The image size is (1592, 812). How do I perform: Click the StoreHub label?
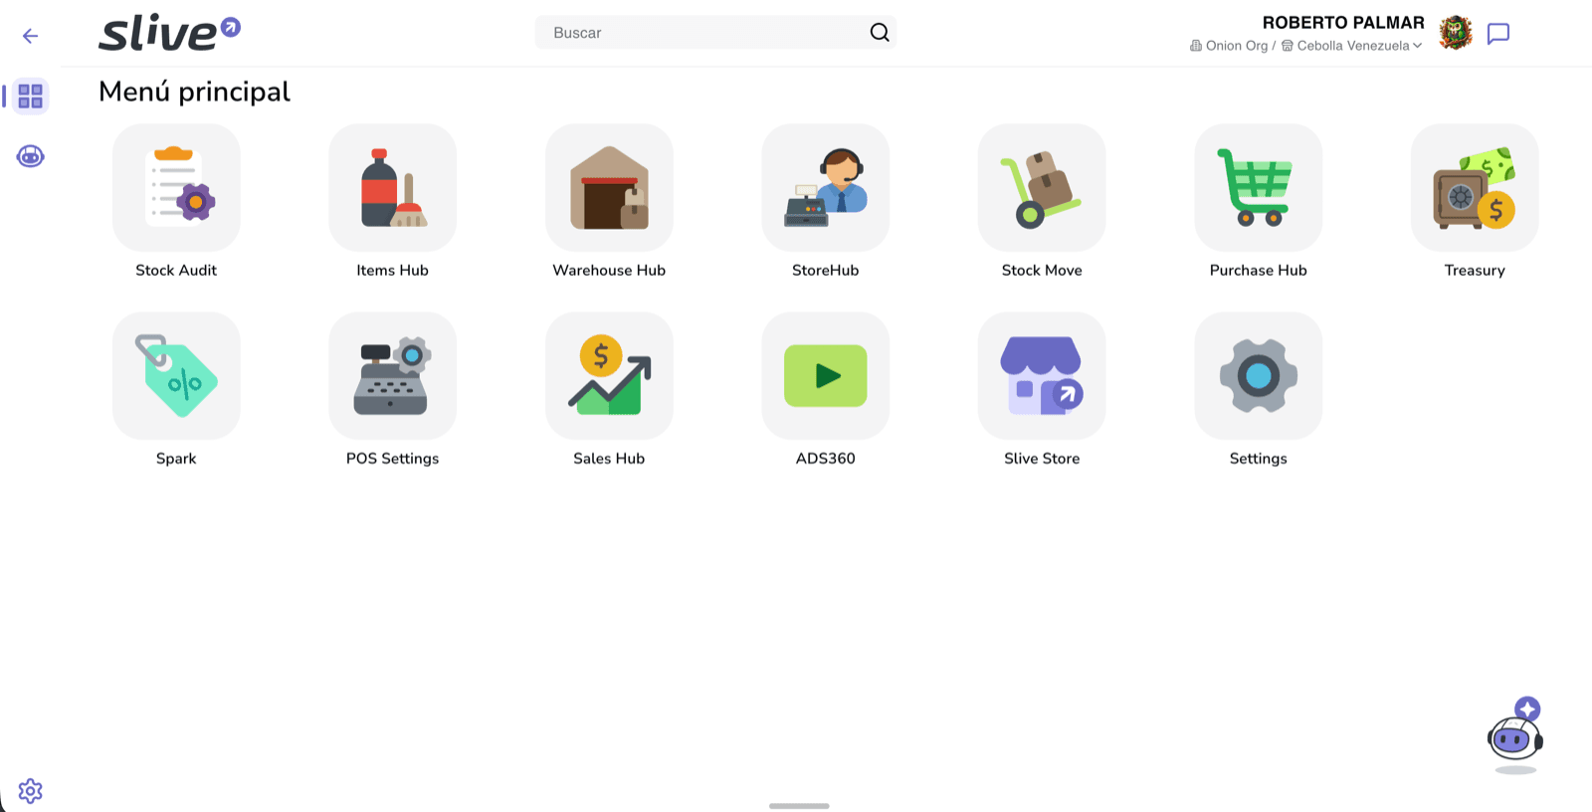pyautogui.click(x=826, y=271)
